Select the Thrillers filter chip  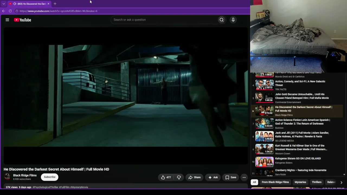317,182
